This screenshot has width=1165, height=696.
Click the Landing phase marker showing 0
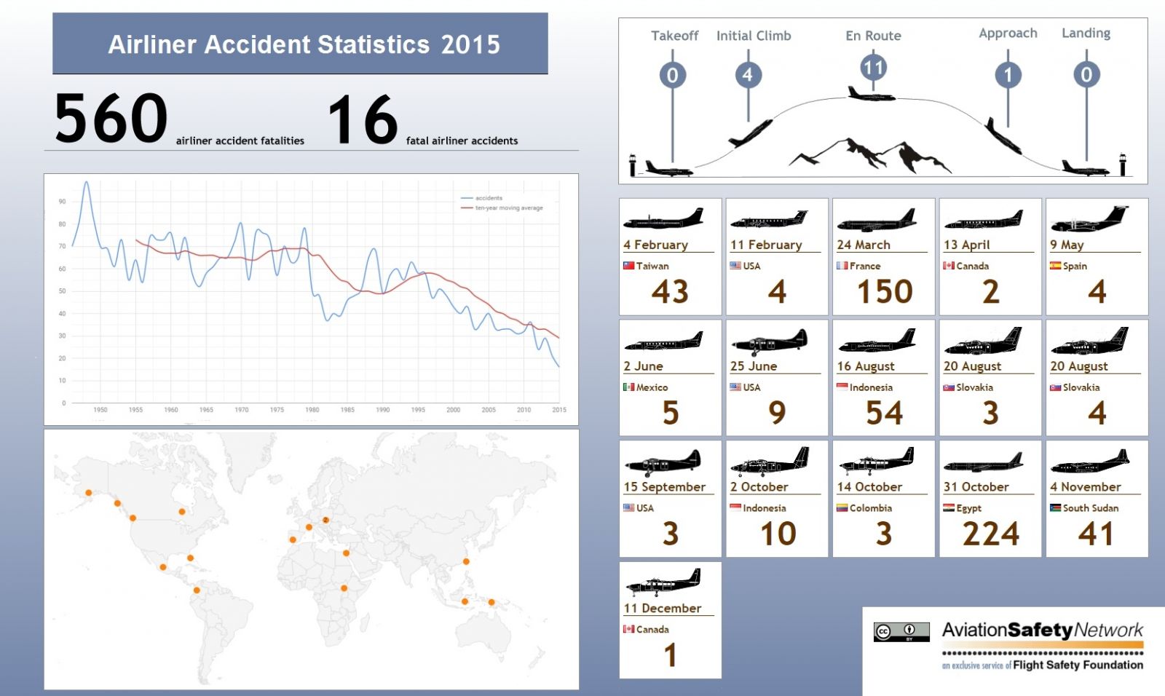(x=1086, y=74)
